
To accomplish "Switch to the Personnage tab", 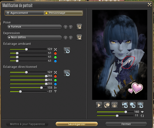I will pyautogui.click(x=63, y=13).
